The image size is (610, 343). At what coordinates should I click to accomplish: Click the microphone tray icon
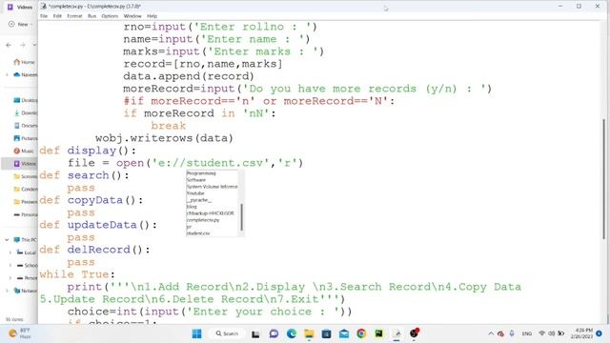[512, 333]
